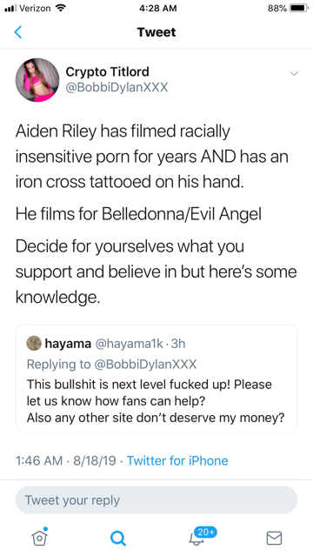313x557 pixels.
Task: Open the Search tab magnifier icon
Action: pos(117,538)
